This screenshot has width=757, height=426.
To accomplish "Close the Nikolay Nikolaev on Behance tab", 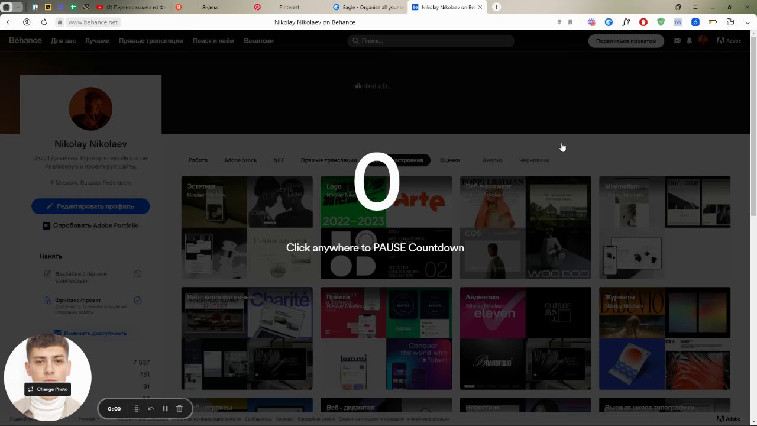I will (x=480, y=7).
